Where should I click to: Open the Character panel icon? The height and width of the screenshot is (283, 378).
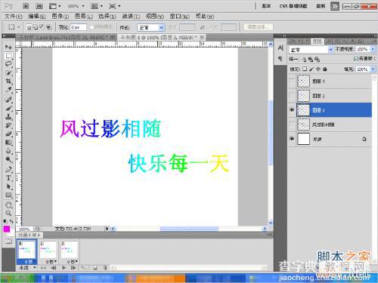(x=280, y=48)
